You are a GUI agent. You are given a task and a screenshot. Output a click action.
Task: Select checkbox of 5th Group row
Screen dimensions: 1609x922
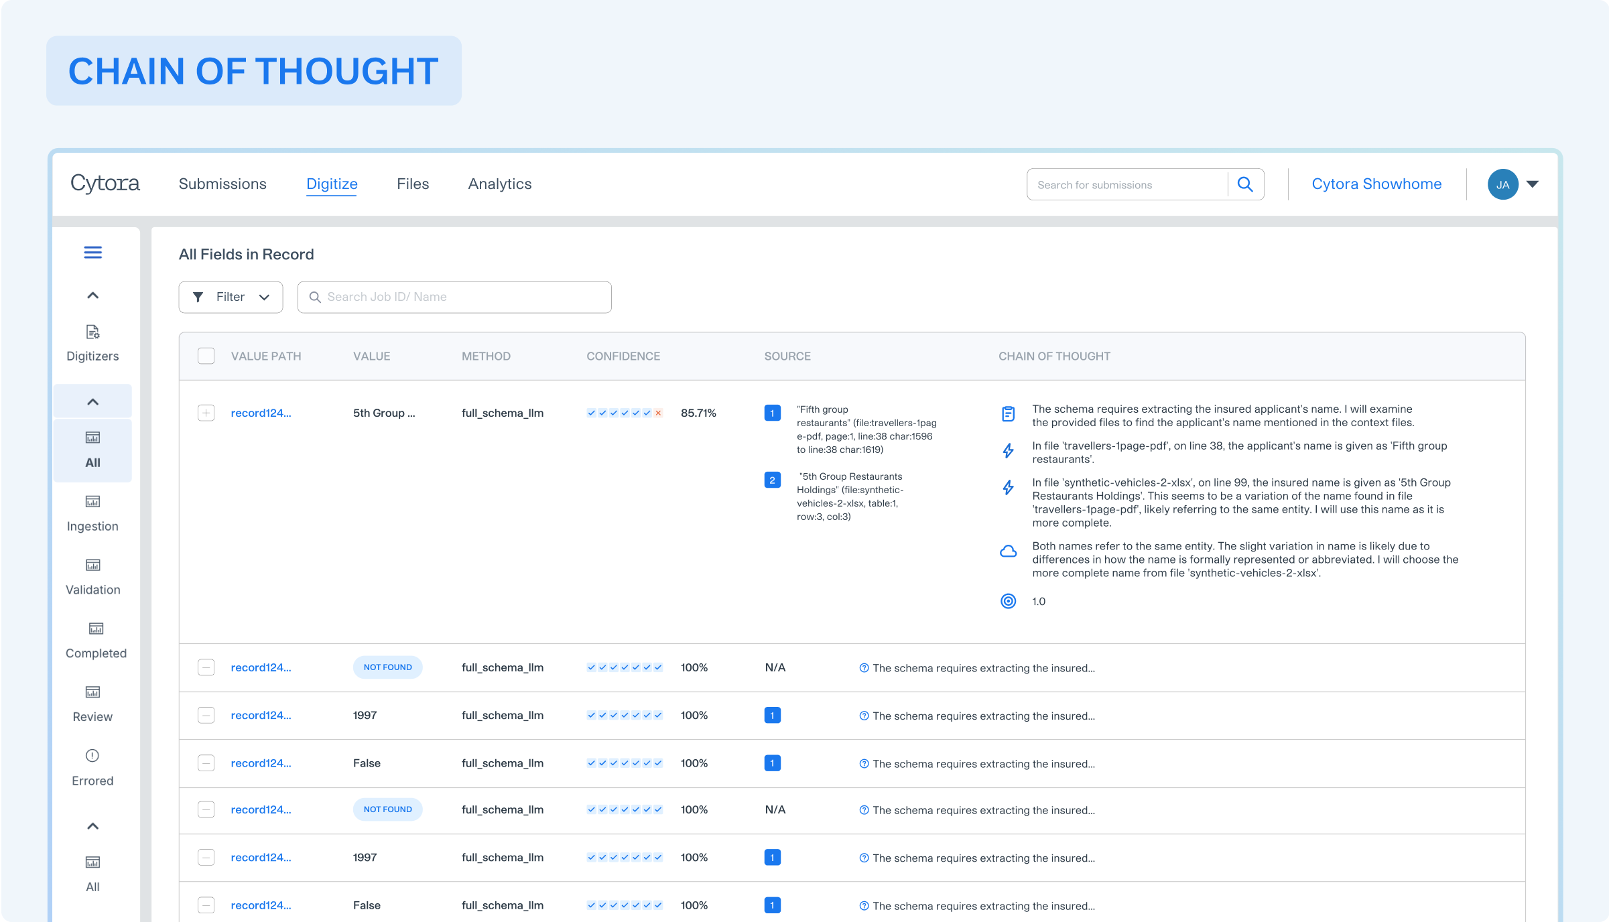tap(206, 413)
